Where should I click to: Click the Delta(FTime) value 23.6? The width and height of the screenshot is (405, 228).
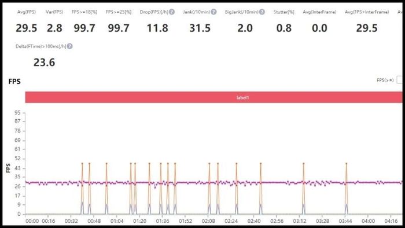[44, 62]
